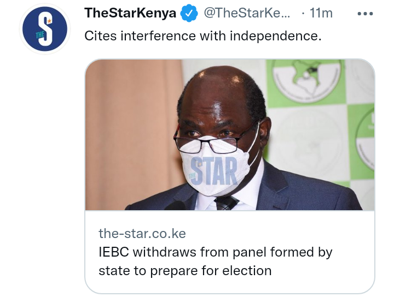
Task: Open the article preview photo
Action: tap(230, 135)
